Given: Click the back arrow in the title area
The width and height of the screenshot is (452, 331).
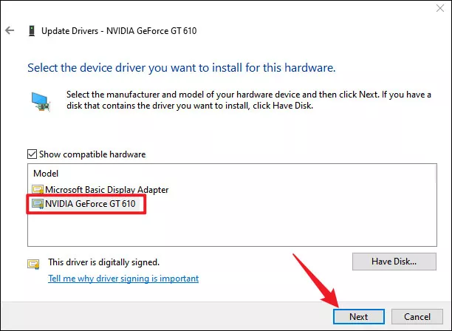Looking at the screenshot, I should (x=10, y=30).
